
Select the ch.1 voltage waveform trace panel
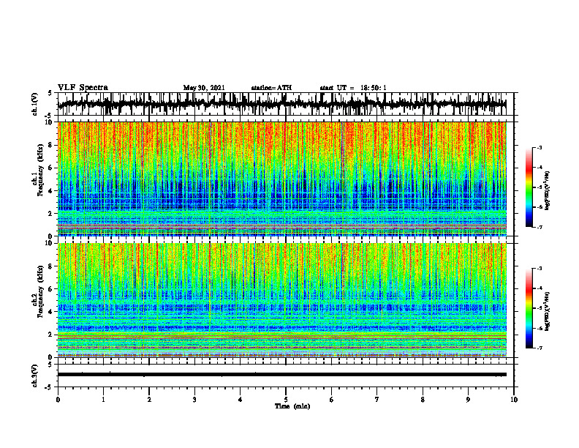(285, 104)
